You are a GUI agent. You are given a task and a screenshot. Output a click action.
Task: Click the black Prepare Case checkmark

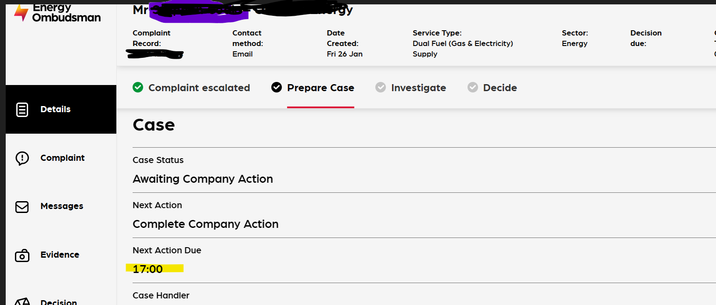[277, 87]
